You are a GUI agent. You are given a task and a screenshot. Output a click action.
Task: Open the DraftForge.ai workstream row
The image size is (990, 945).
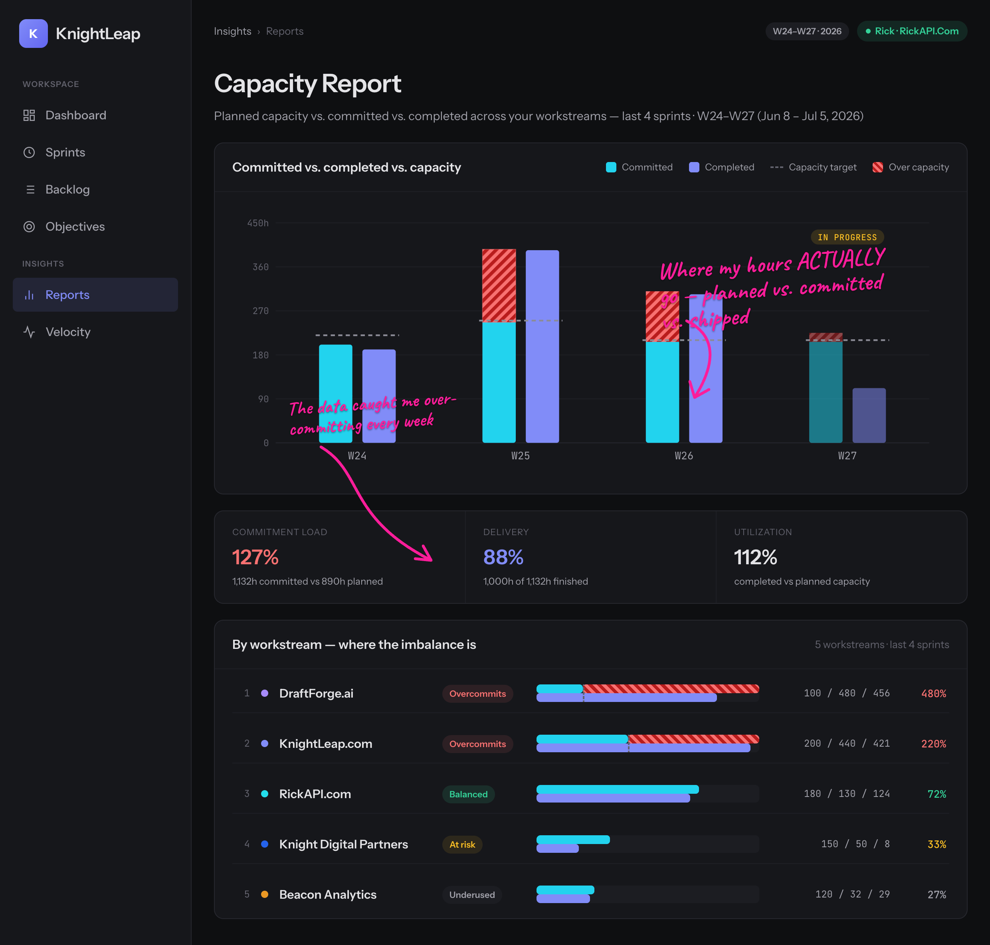(590, 693)
